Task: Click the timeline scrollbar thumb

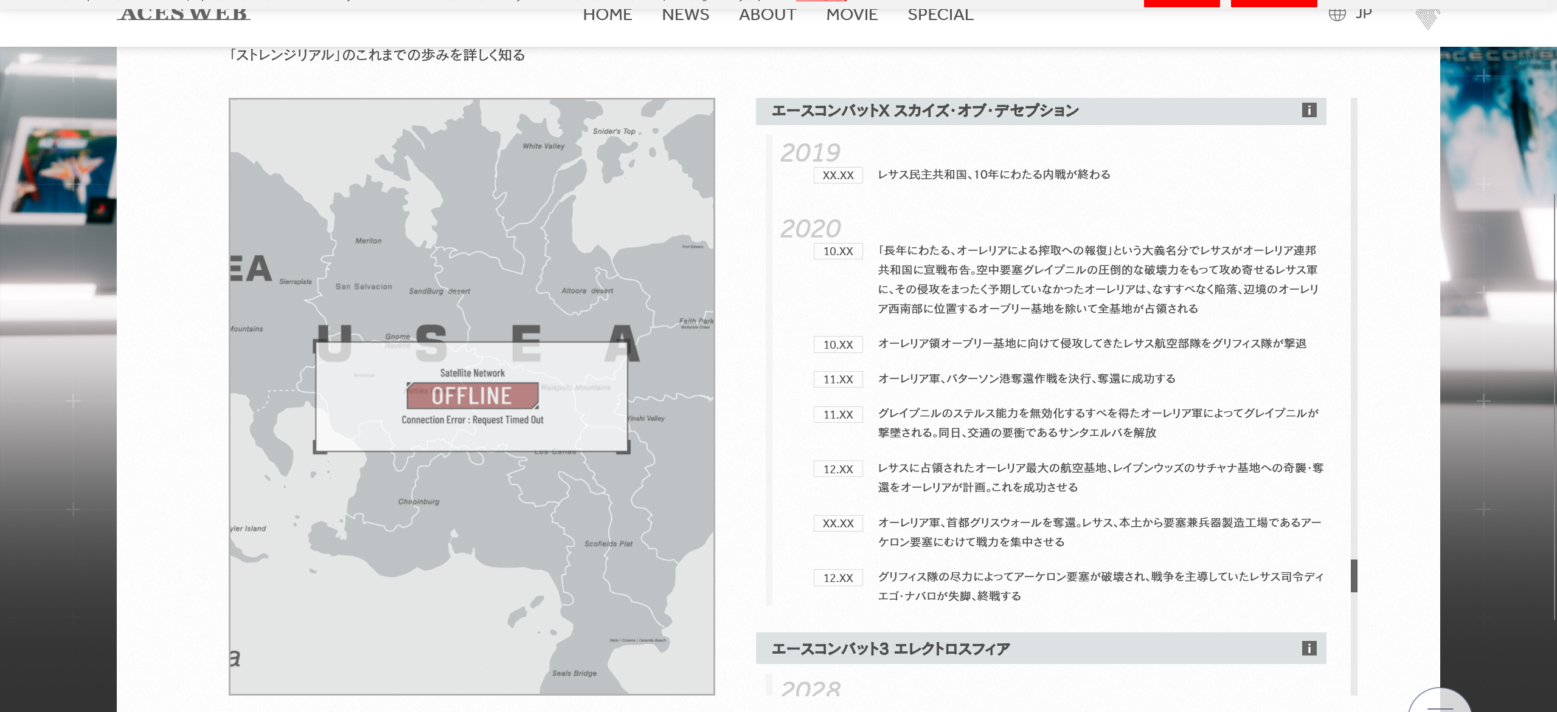Action: pos(1354,576)
